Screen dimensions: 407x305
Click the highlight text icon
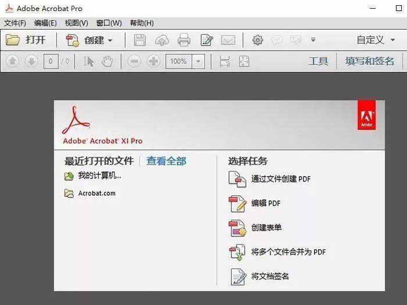coord(296,40)
